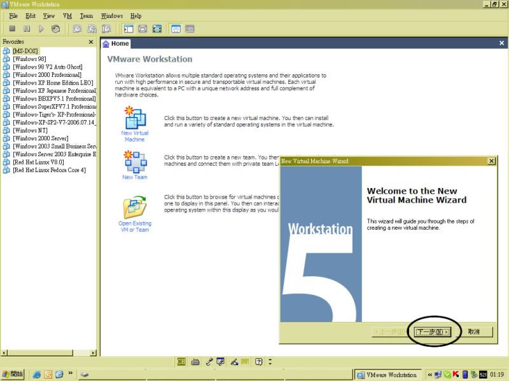Expand hidden tray icons with the chevron
The width and height of the screenshot is (509, 381).
[x=430, y=375]
